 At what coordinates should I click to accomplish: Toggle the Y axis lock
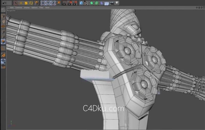[48, 3]
